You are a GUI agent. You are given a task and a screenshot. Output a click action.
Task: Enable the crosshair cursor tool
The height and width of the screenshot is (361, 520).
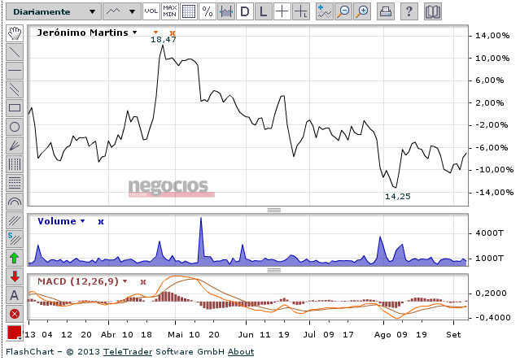coord(282,11)
